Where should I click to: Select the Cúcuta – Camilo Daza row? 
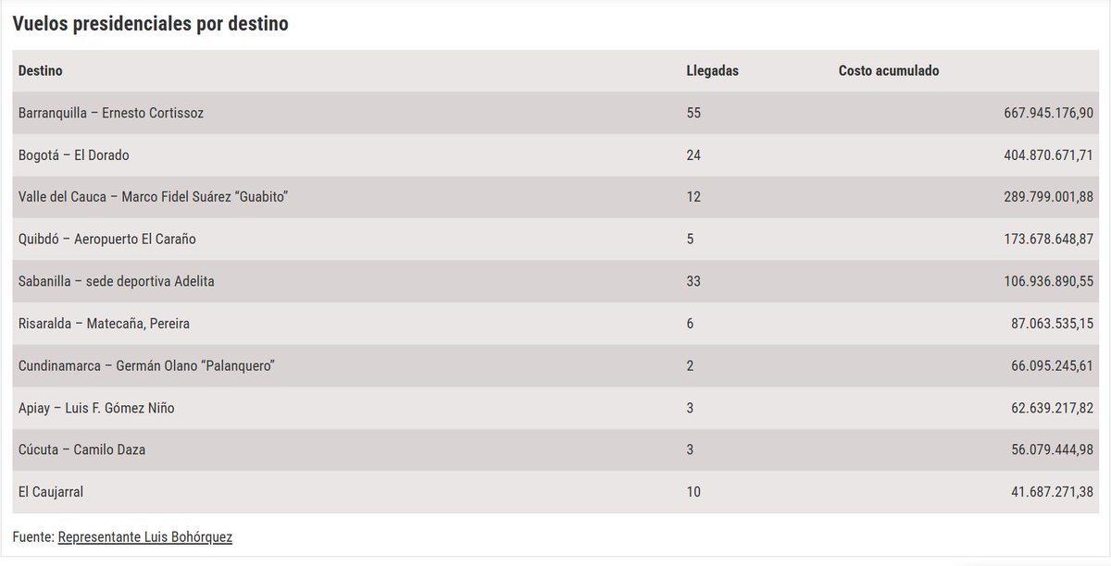[555, 449]
